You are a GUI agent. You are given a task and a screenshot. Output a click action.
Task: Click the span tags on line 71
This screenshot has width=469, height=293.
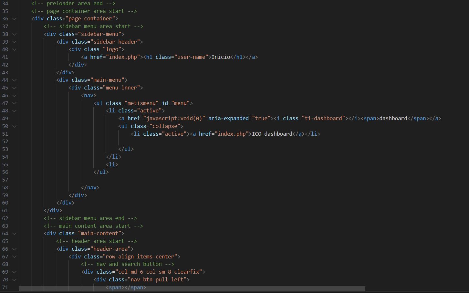[x=126, y=287]
